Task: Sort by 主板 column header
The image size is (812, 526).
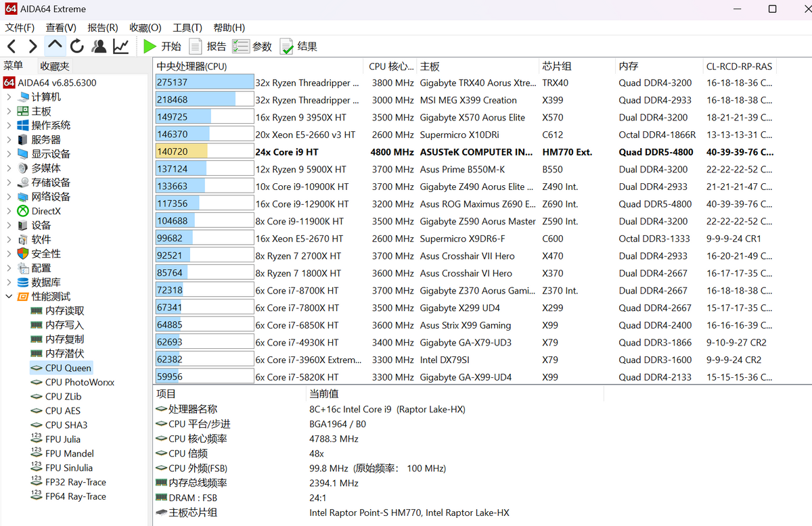Action: 478,66
